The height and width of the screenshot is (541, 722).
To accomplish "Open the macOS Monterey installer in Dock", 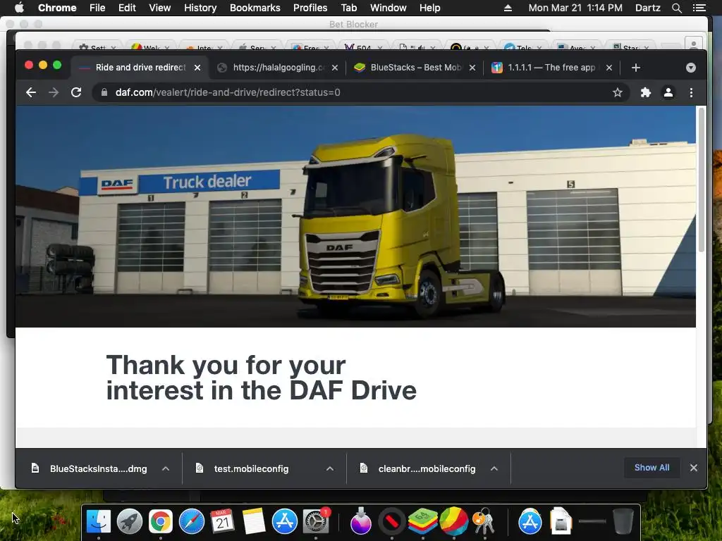I will coord(360,522).
